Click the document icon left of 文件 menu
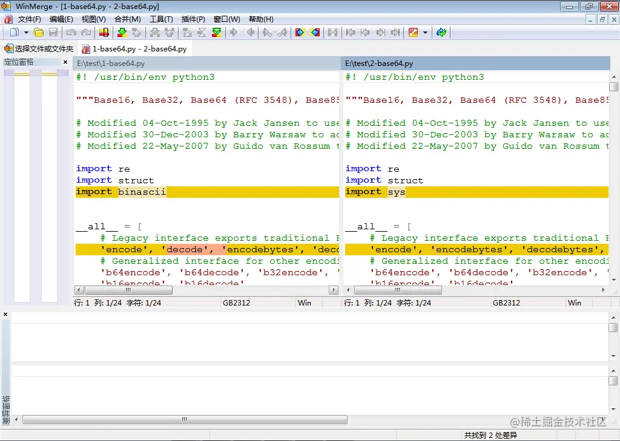The image size is (620, 441). click(x=8, y=19)
